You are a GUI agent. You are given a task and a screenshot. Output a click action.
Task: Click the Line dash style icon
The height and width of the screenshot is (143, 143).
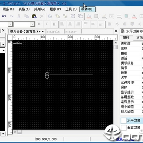[111, 16]
